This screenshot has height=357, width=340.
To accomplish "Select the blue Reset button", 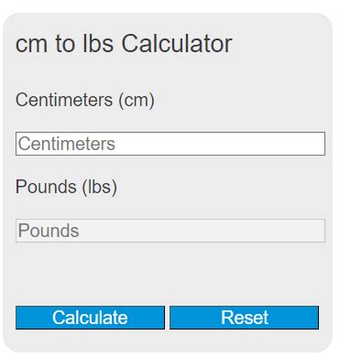I will click(x=245, y=318).
